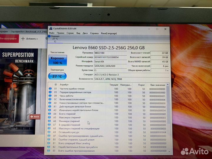The height and width of the screenshot is (159, 212).
Task: Click the Raw-значения column header
Action: click(x=158, y=85)
